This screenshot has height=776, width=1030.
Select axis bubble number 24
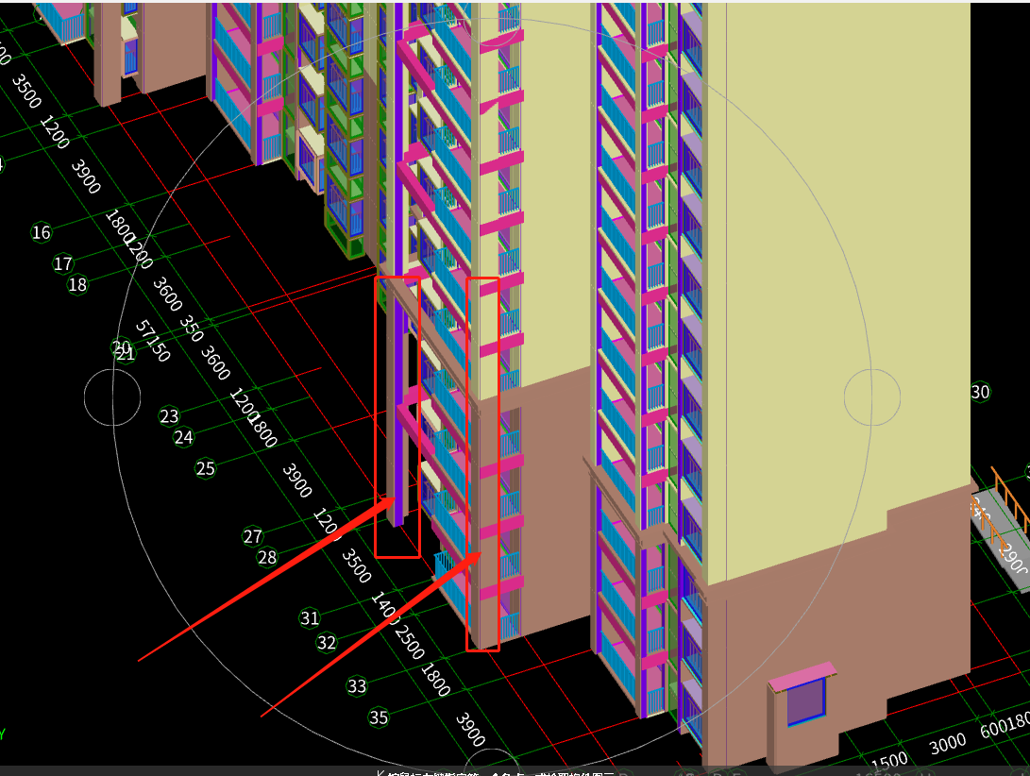[x=183, y=438]
